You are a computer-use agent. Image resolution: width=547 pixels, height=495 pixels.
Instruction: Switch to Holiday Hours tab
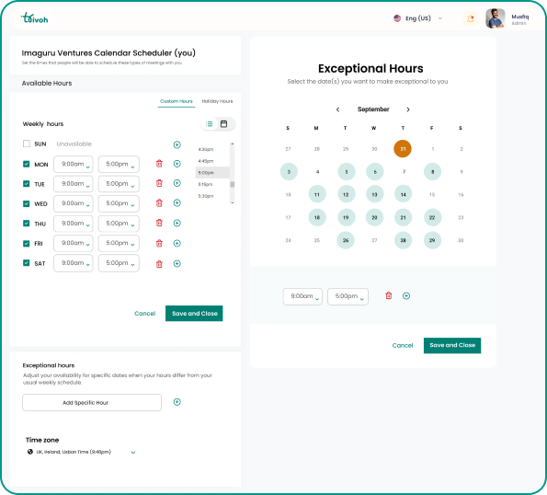click(217, 101)
